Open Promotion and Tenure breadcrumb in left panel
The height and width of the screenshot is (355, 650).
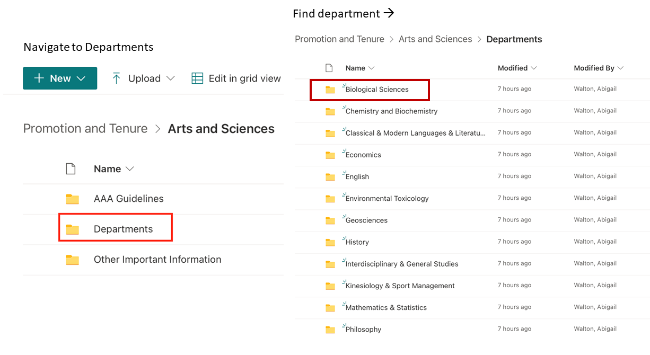pos(85,128)
